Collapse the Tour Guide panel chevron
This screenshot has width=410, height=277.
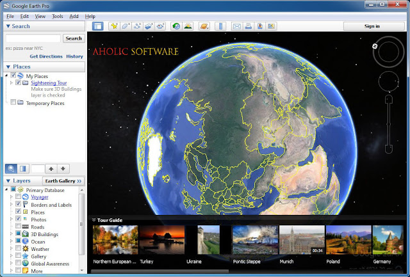point(94,220)
